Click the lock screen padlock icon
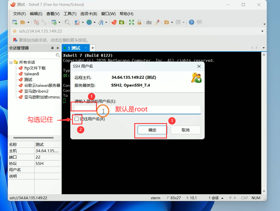280x211 pixels. pos(139,22)
